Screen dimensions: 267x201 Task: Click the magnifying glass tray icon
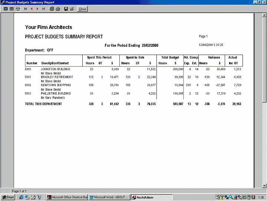231,197
